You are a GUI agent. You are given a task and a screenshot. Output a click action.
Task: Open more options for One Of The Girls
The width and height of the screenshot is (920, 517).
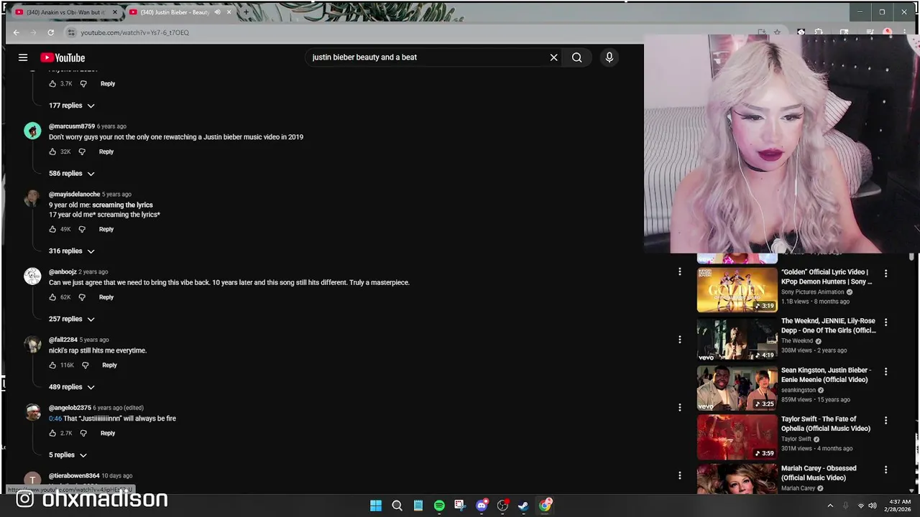(x=885, y=322)
